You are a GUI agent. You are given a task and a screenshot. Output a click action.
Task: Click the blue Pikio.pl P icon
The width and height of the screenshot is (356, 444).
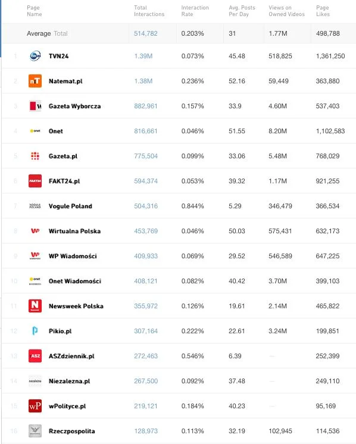click(x=35, y=331)
